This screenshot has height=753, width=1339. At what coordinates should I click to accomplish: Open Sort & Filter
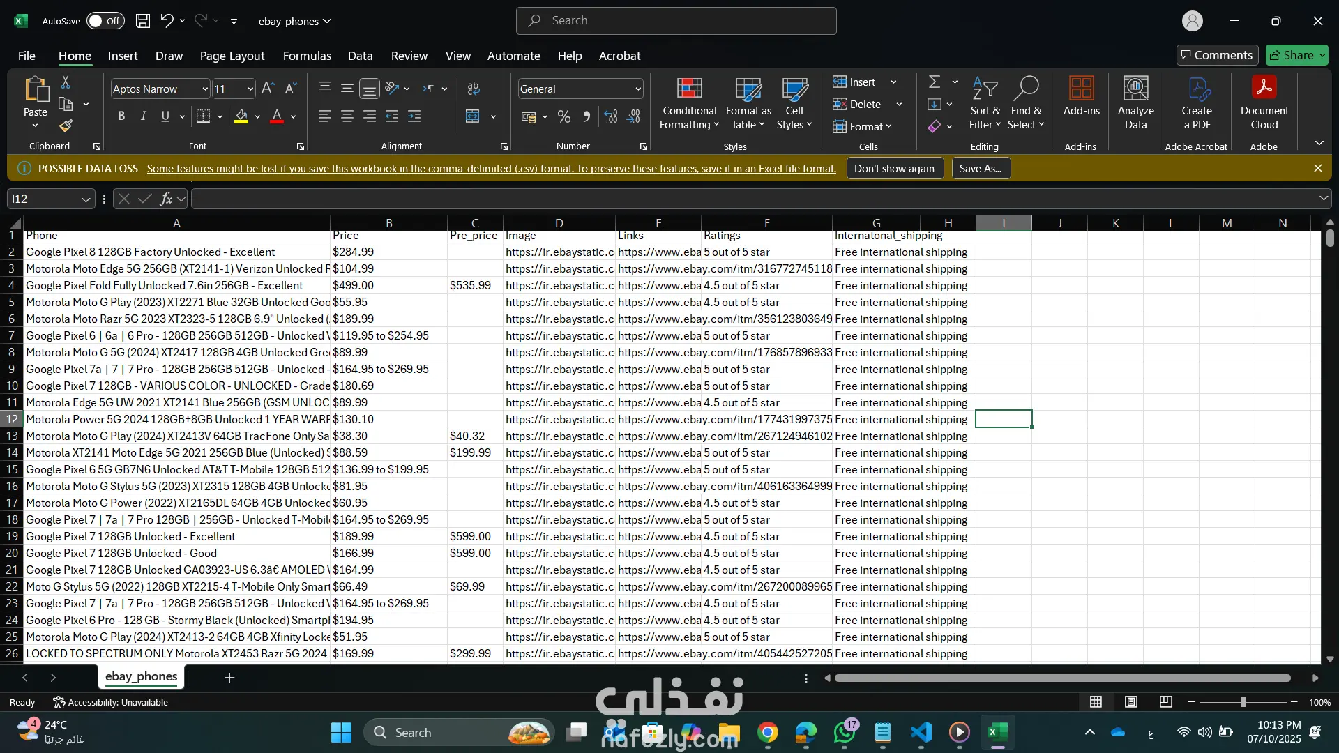pyautogui.click(x=985, y=105)
